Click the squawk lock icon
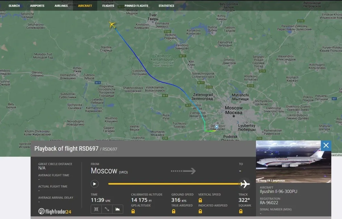 coord(241,211)
